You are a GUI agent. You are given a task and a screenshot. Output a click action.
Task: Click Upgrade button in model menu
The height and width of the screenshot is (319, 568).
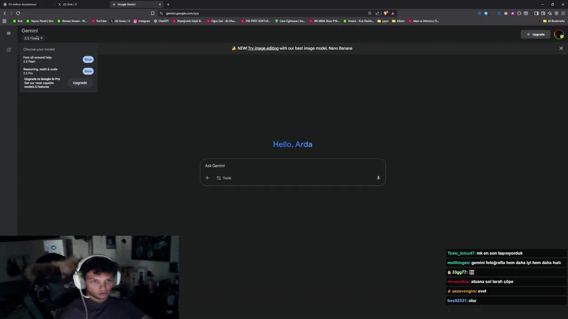point(80,83)
